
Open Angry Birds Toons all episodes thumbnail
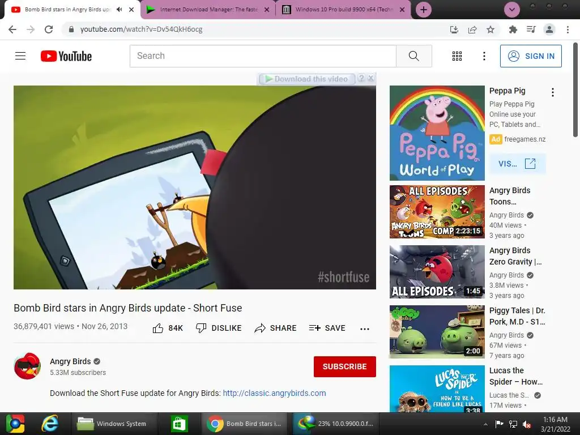click(437, 212)
